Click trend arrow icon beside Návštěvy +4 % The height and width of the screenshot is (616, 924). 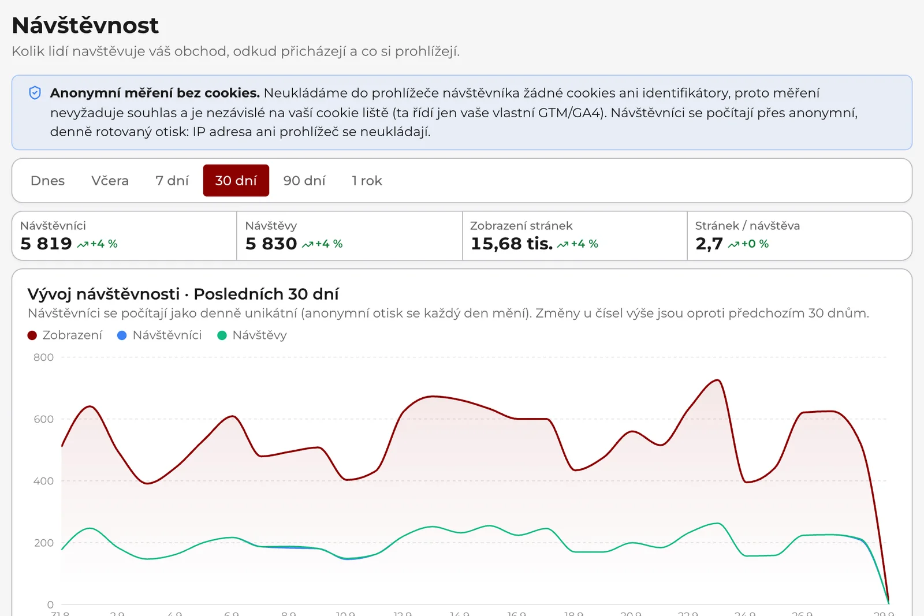click(308, 245)
